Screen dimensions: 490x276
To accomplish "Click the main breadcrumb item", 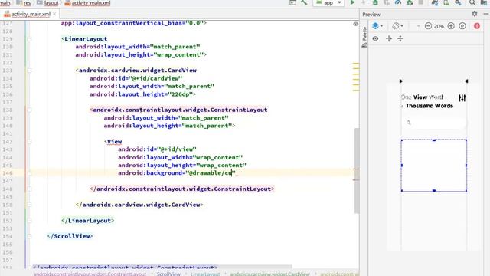I will 5,3.
